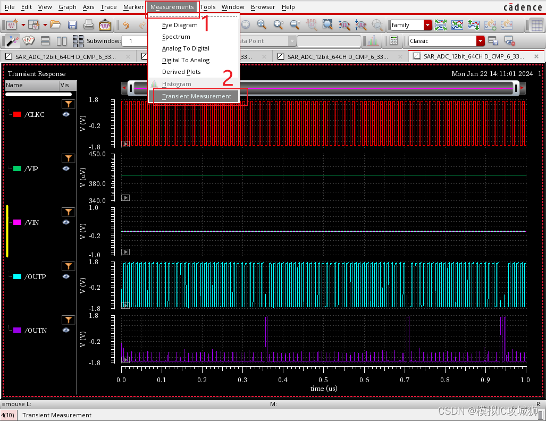Select the zoom box area tool

tap(327, 24)
